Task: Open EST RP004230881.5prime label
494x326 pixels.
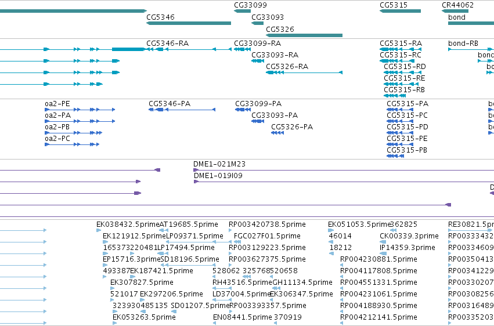Action: (378, 259)
